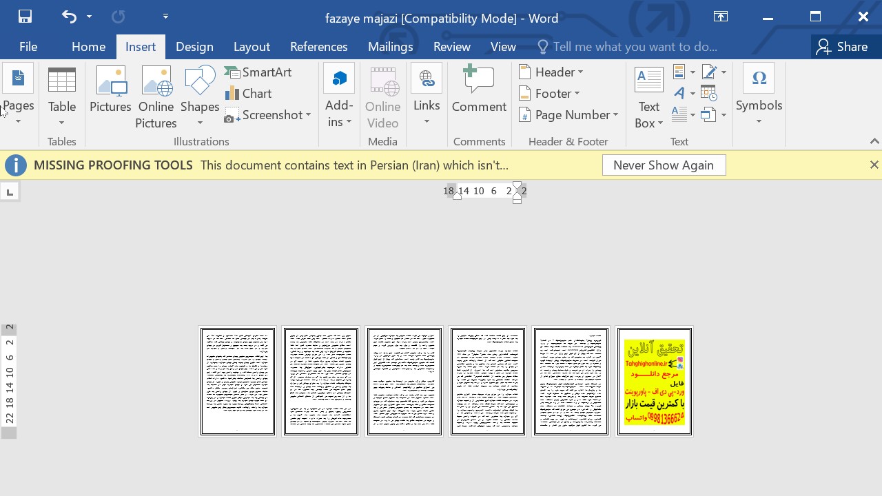This screenshot has height=496, width=882.
Task: Insert Pictures from this device
Action: [110, 90]
